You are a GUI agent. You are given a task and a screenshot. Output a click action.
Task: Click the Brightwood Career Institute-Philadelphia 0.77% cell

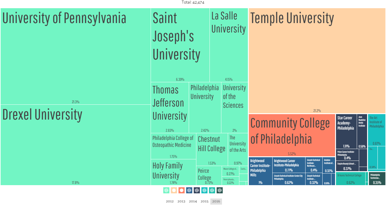tap(289, 165)
